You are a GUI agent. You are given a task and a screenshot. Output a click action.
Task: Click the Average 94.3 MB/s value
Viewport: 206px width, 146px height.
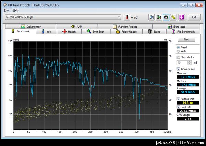[x=188, y=92]
